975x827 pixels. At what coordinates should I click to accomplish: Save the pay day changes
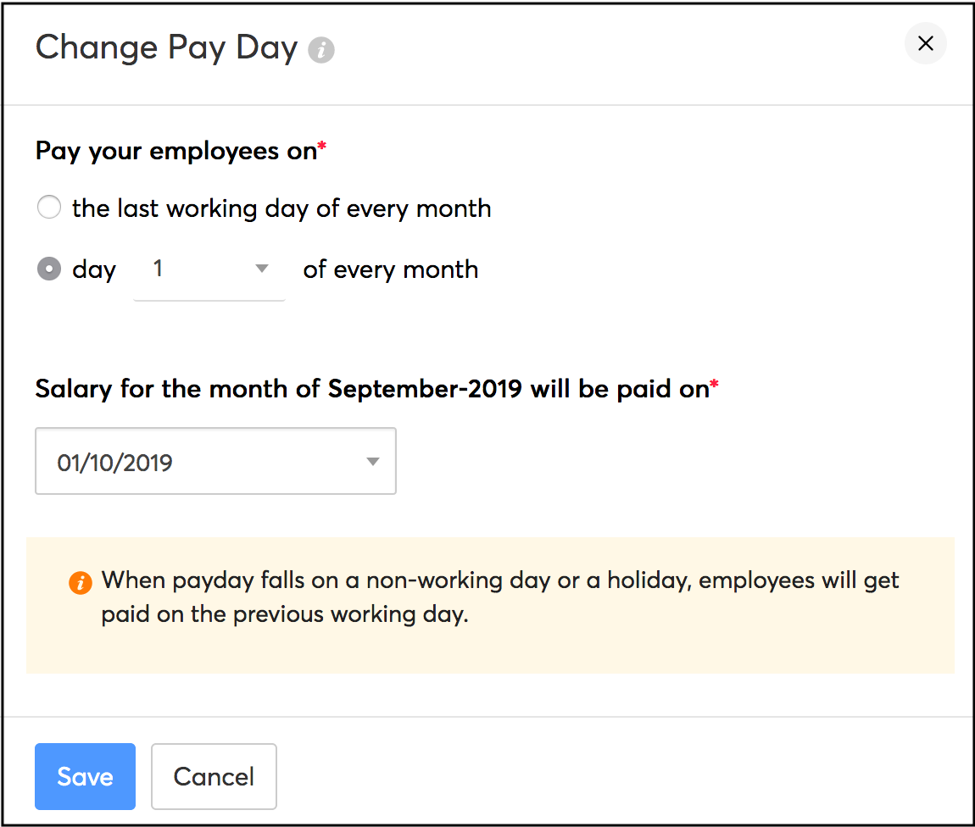[85, 776]
